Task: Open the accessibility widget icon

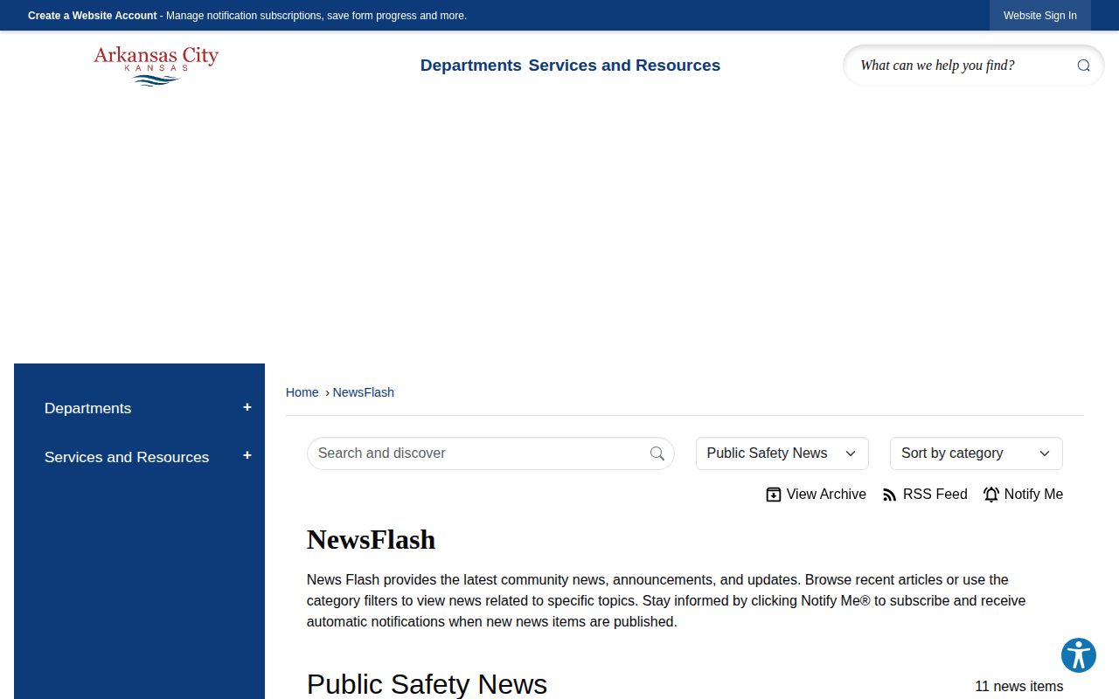Action: (1079, 655)
